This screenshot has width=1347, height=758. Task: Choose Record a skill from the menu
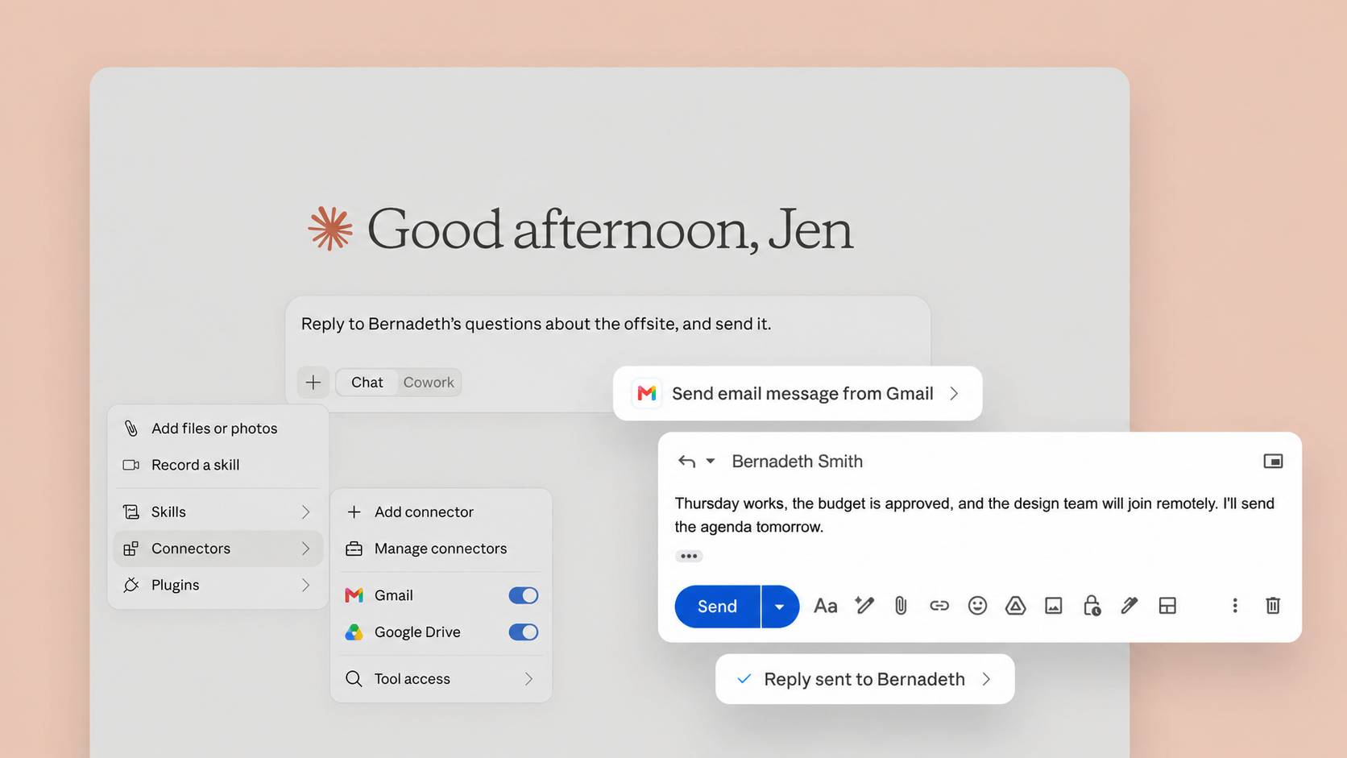[x=218, y=465]
